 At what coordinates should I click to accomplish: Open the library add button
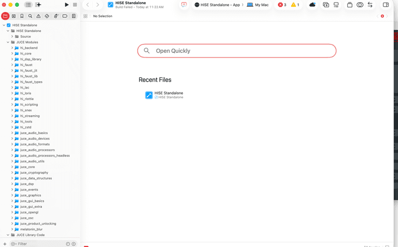[326, 5]
